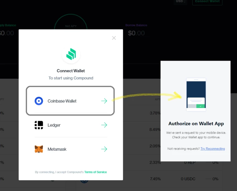237x191 pixels.
Task: Click the 0 REP wallet value
Action: pos(190,163)
